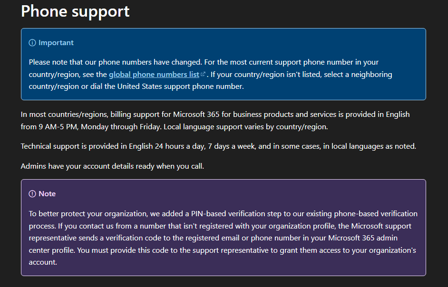The height and width of the screenshot is (287, 448).
Task: Click the exclamation icon beside Note
Action: tap(32, 194)
